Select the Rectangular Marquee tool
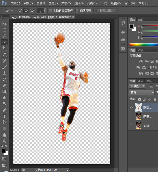 pos(4,30)
